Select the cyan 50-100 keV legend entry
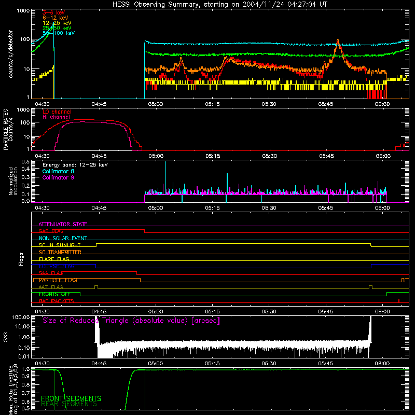The width and height of the screenshot is (415, 415). tap(59, 33)
